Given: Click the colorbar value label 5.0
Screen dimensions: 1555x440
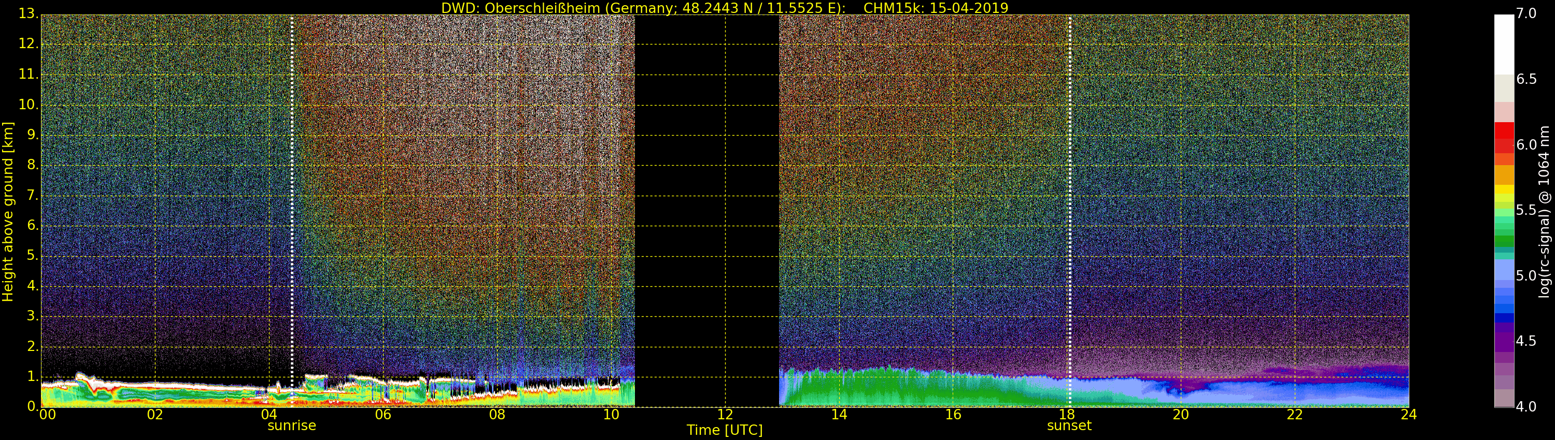Looking at the screenshot, I should [1526, 275].
